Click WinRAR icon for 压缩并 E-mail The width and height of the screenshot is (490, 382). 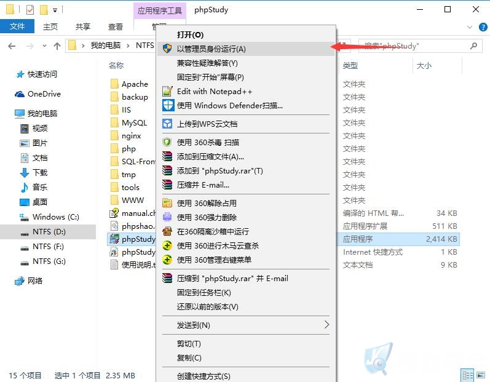click(167, 185)
